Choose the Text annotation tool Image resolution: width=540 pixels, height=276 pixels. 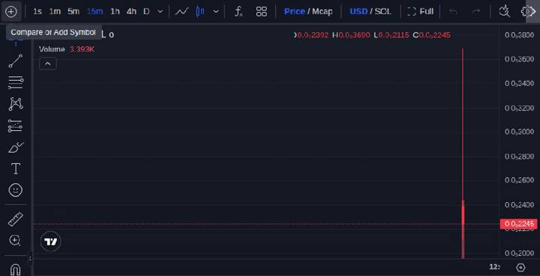point(16,168)
